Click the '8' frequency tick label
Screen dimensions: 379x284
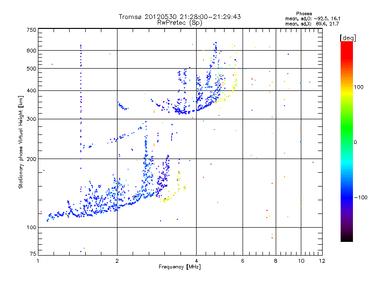click(x=276, y=261)
